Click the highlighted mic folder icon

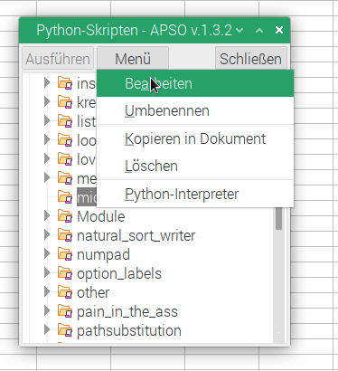click(65, 197)
